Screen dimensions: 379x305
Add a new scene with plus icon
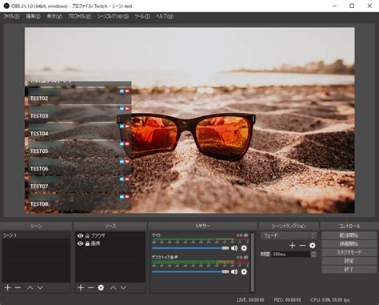[8, 287]
